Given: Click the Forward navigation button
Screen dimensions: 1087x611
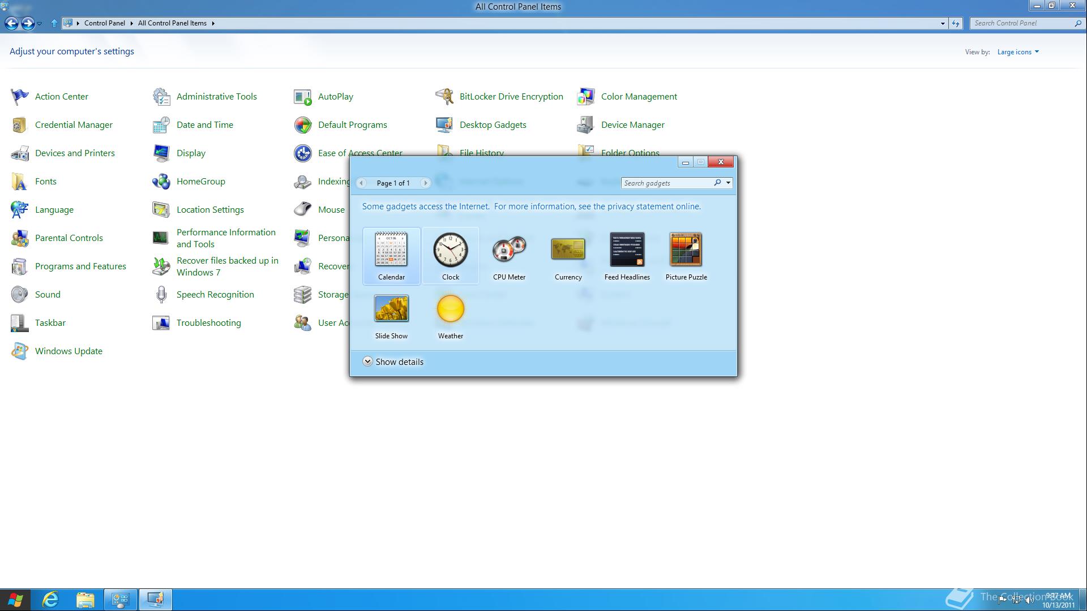Looking at the screenshot, I should coord(28,23).
